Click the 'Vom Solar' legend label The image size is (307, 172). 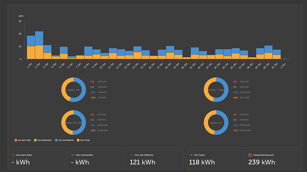tap(85, 140)
